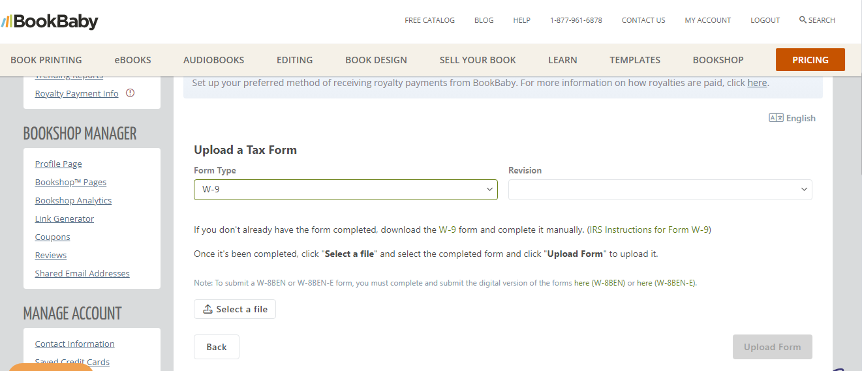
Task: Open the TEMPLATES menu
Action: (635, 60)
